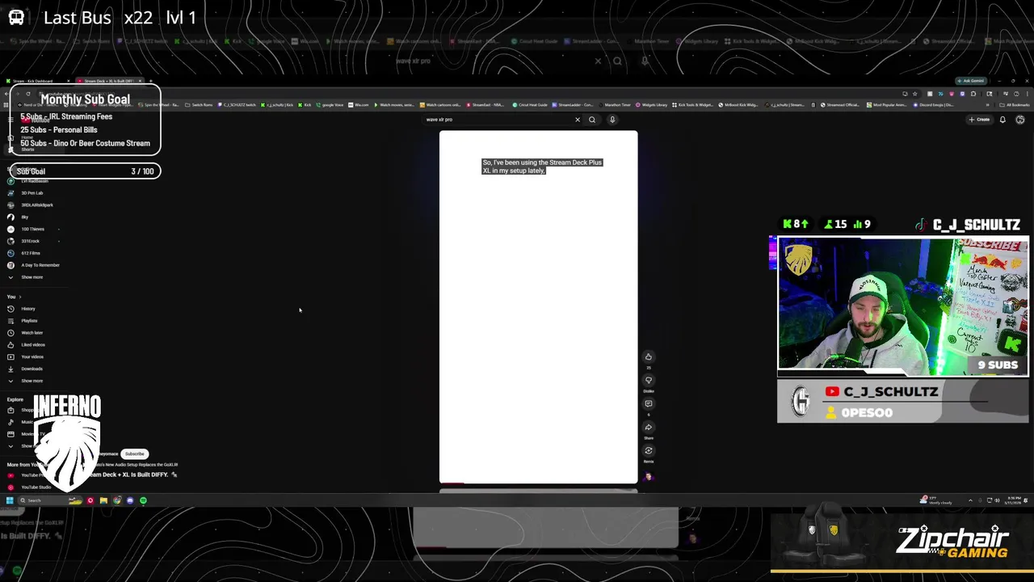Open weather widget in system tray
The image size is (1034, 582).
pyautogui.click(x=937, y=500)
